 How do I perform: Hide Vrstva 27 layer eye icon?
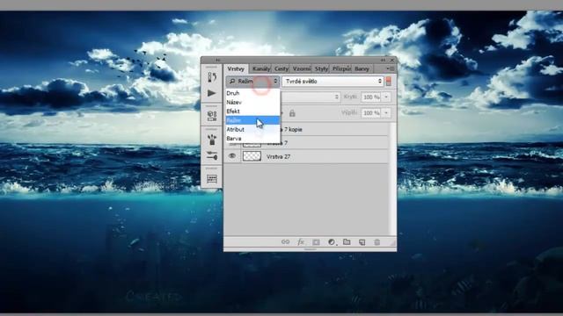click(232, 156)
